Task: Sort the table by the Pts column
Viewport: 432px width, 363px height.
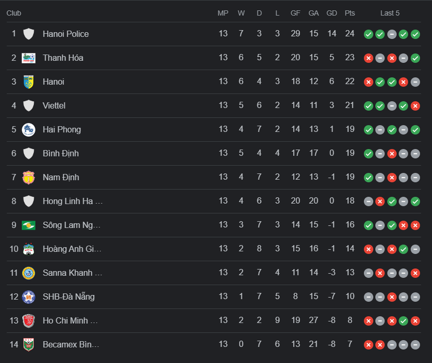Action: pos(350,13)
